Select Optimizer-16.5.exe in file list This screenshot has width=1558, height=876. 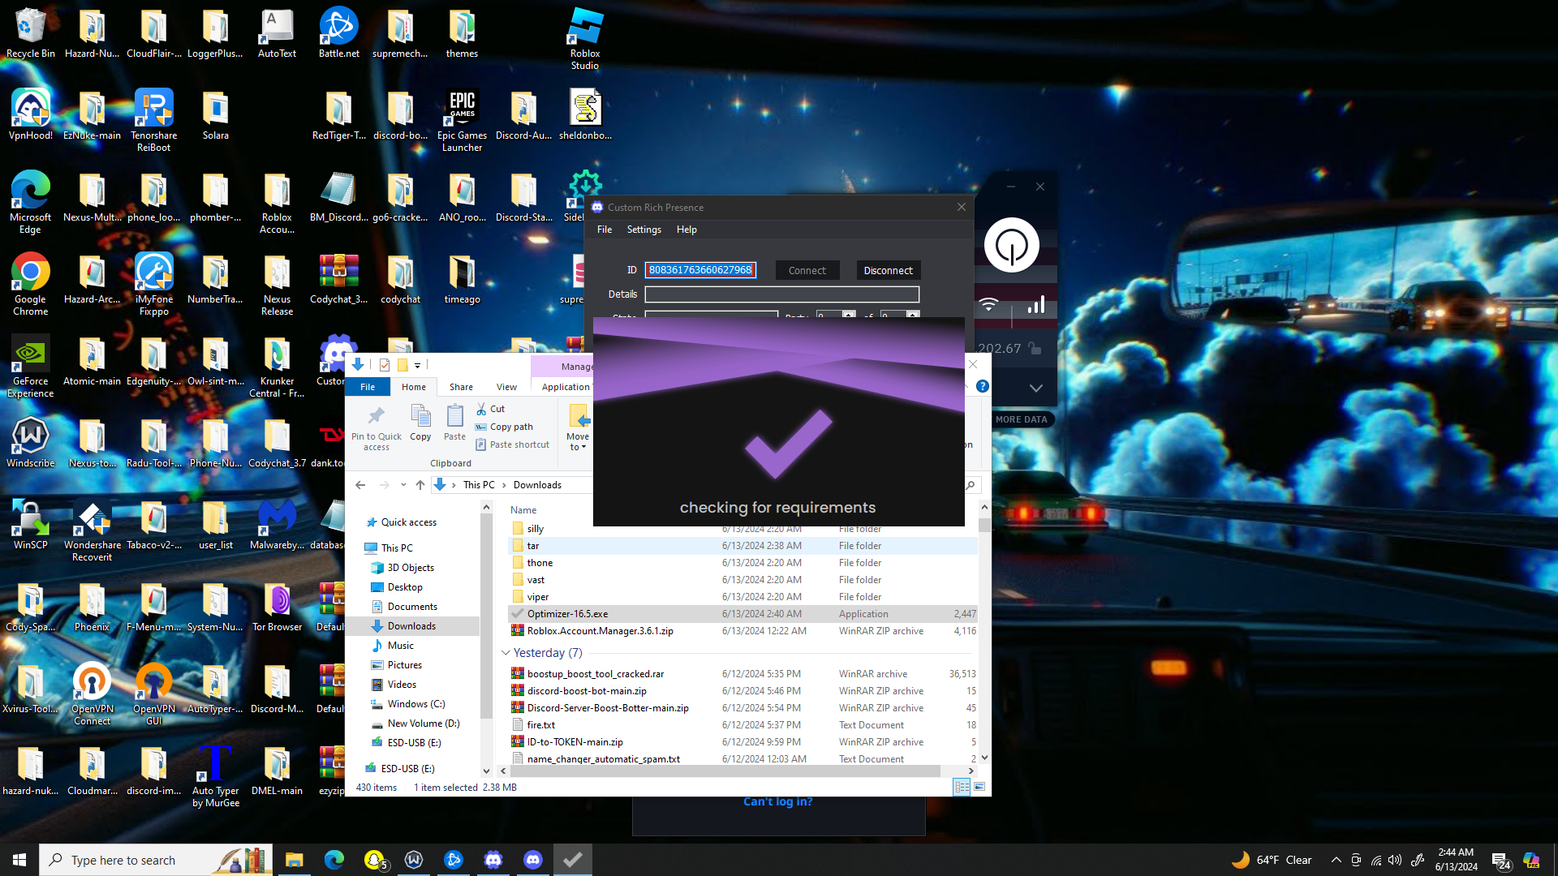point(567,614)
